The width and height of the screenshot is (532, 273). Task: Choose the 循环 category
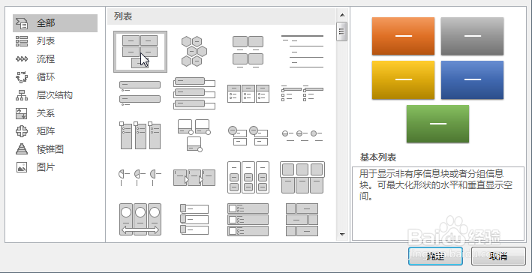(x=46, y=77)
